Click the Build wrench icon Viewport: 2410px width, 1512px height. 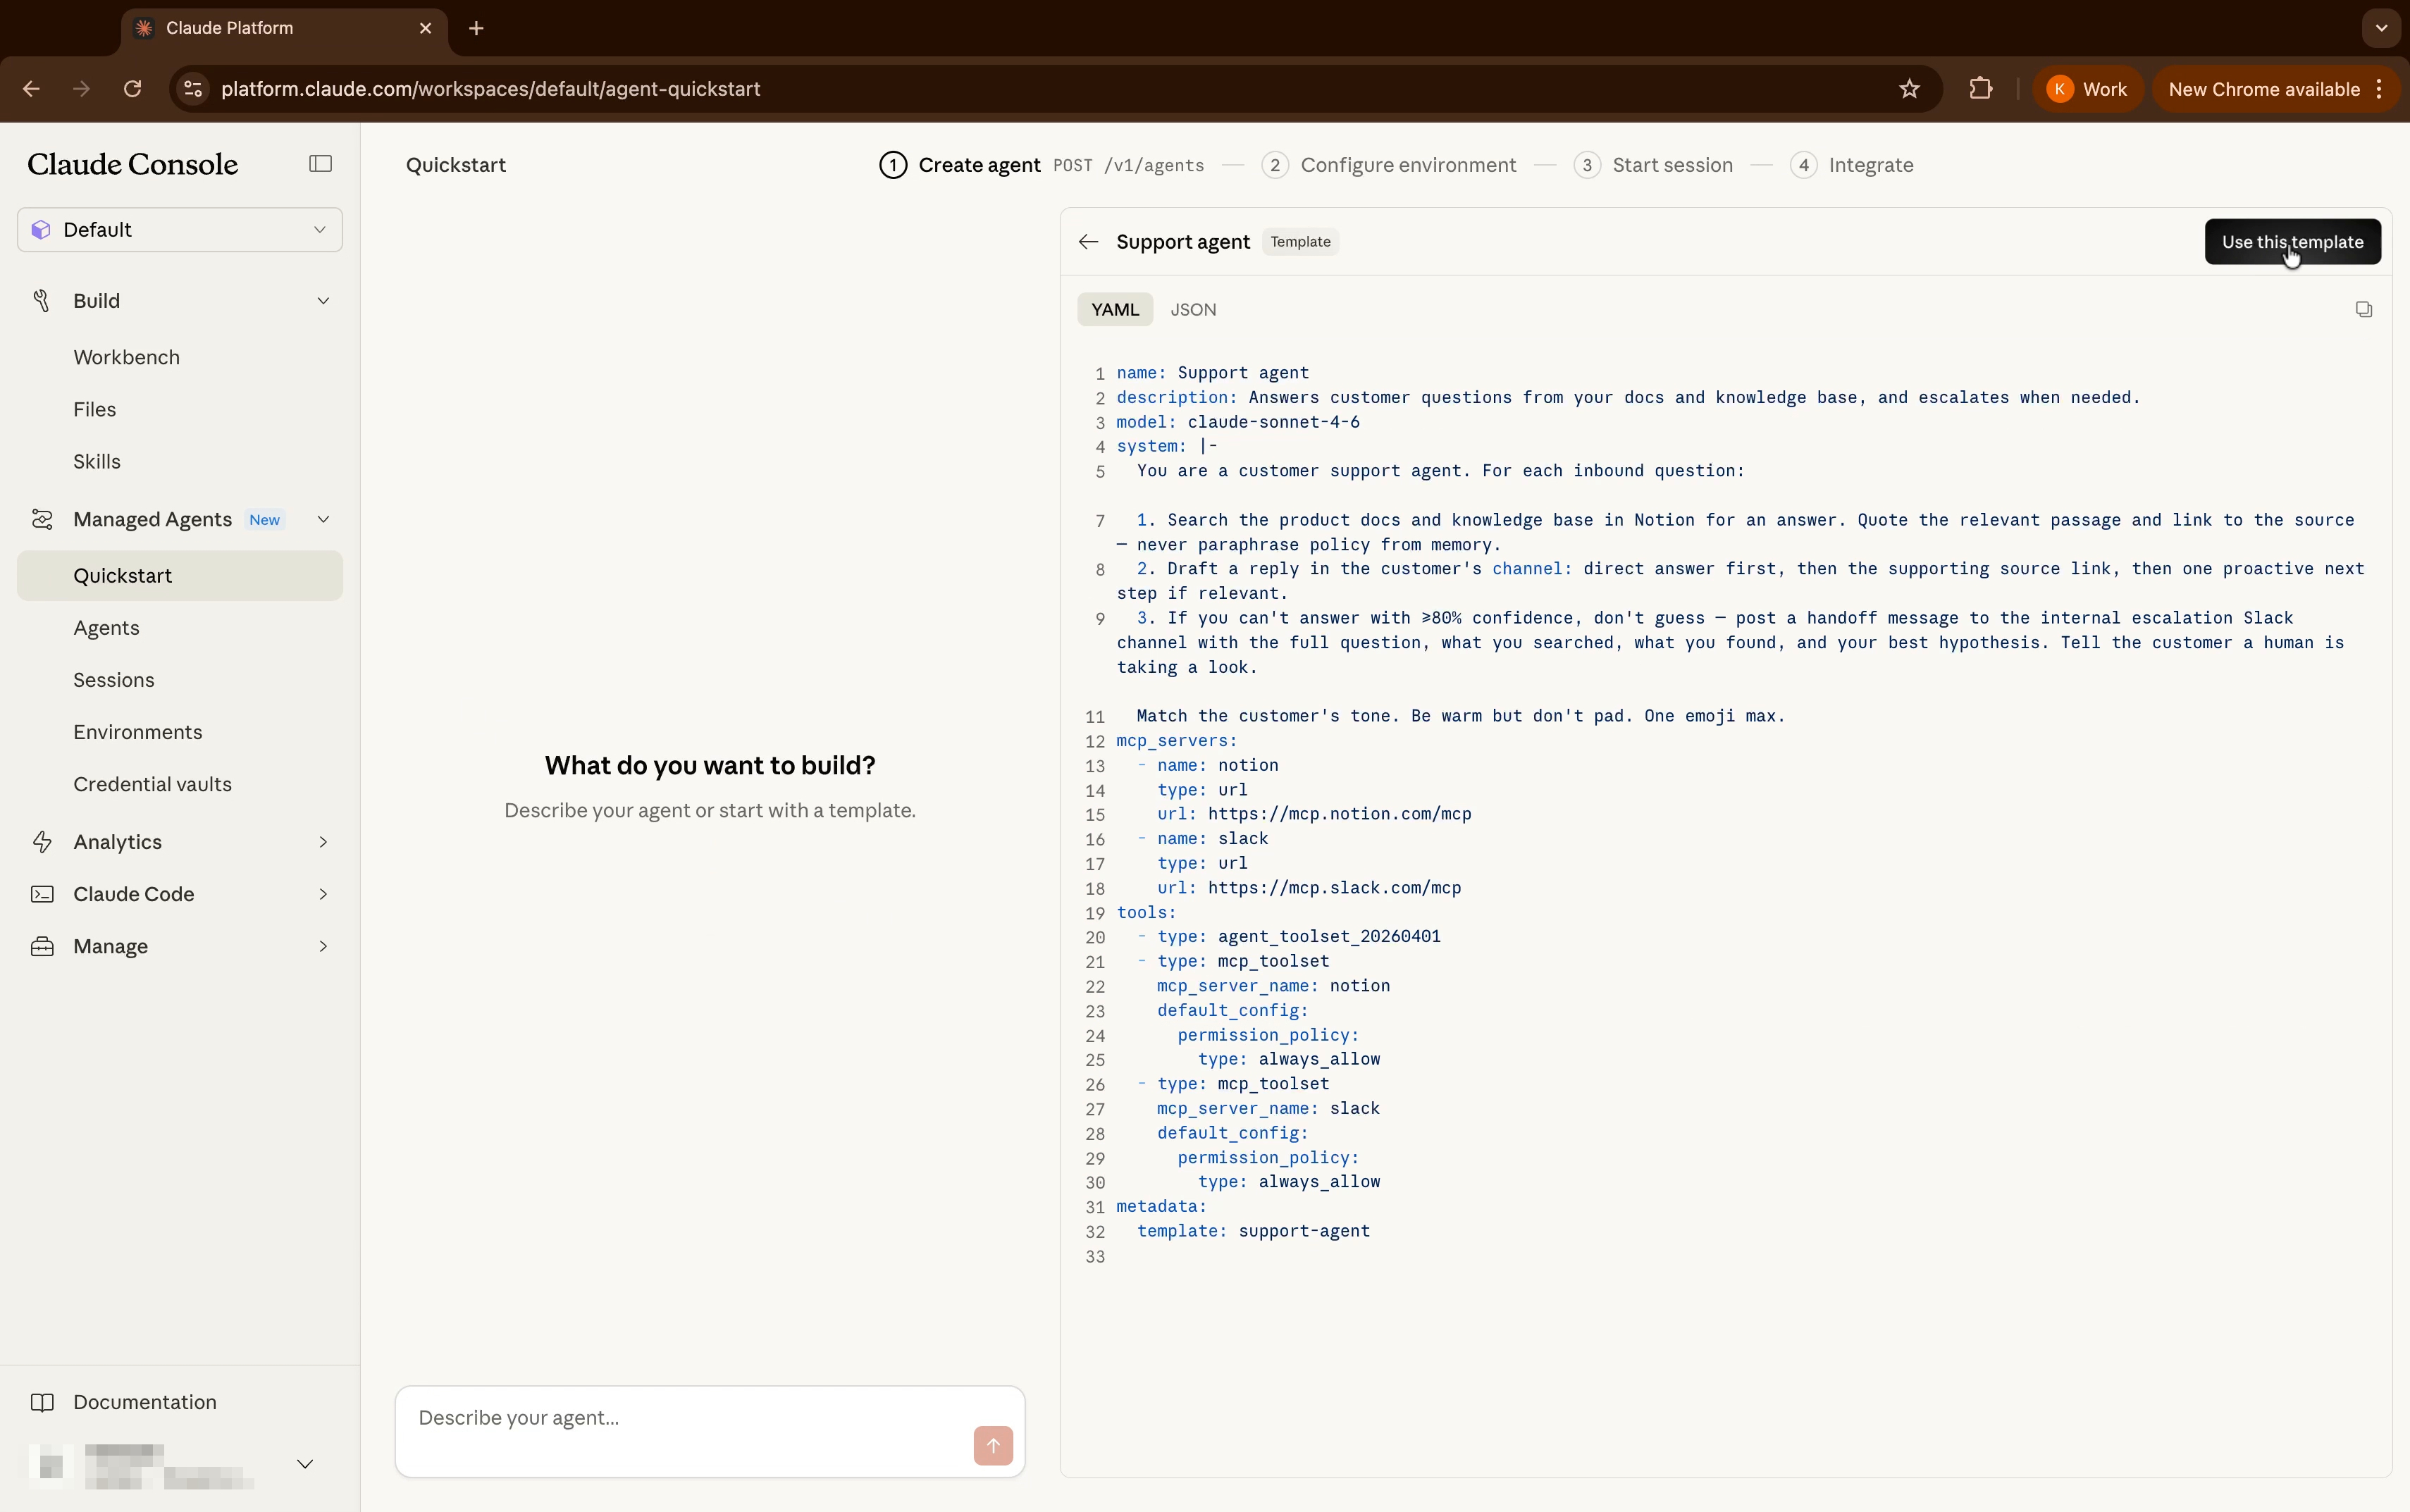(41, 301)
